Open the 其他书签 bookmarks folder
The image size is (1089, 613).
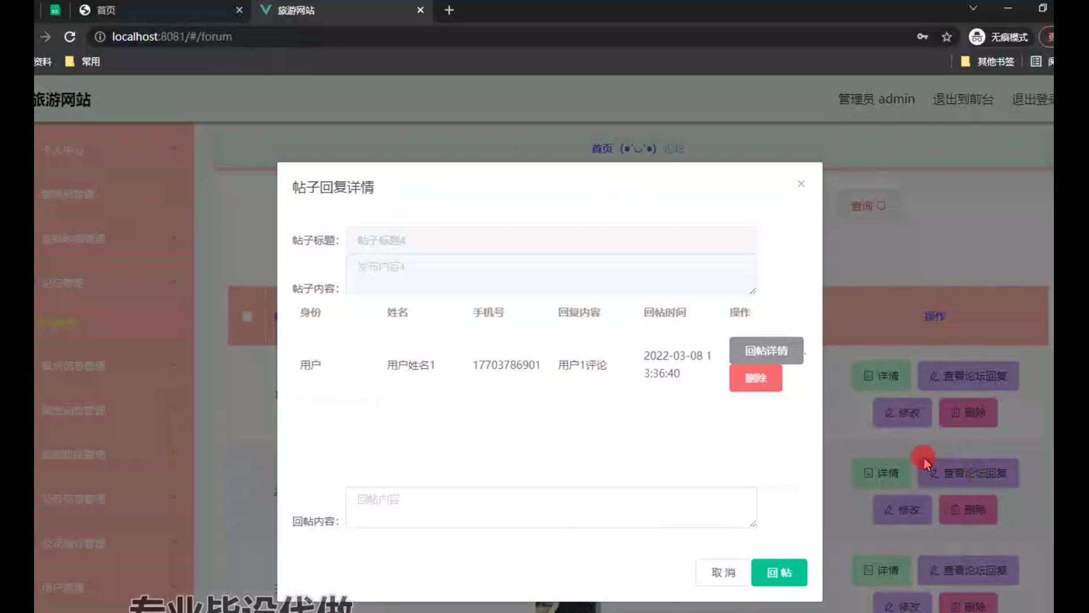(x=987, y=61)
